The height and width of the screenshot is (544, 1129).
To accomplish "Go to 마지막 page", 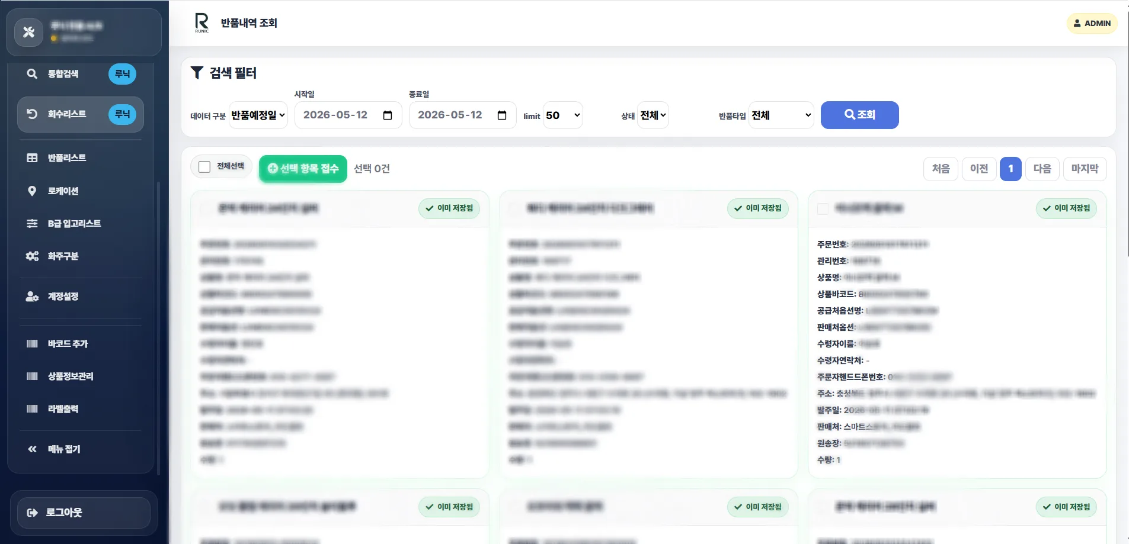I will point(1085,169).
